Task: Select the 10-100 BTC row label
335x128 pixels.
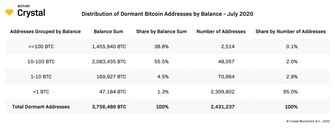Action: 41,62
